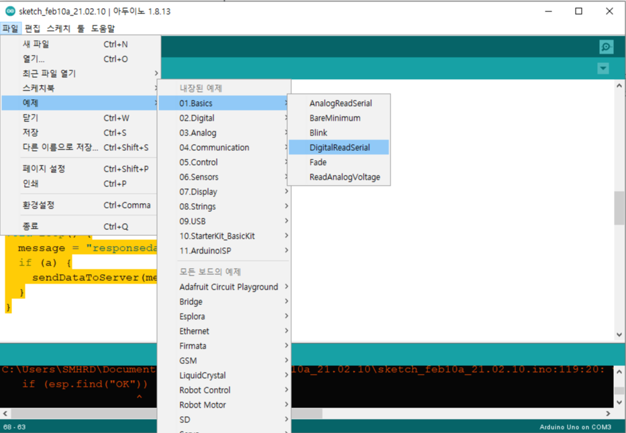Open the 스케치 menu
This screenshot has height=433, width=626.
tap(58, 28)
